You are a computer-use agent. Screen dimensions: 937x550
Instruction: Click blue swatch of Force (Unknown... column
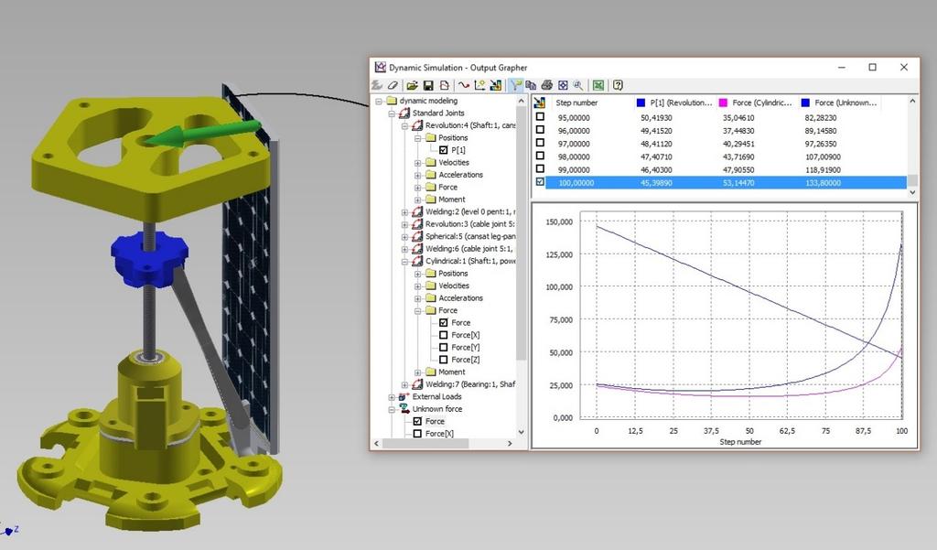(x=805, y=102)
